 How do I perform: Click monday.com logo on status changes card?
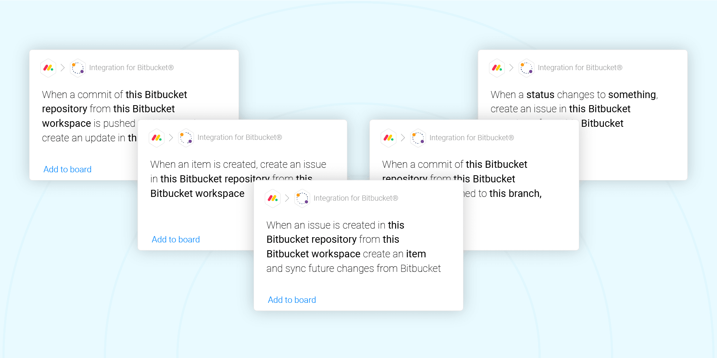[x=497, y=68]
